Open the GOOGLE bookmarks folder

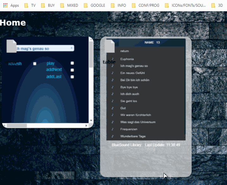(x=94, y=5)
